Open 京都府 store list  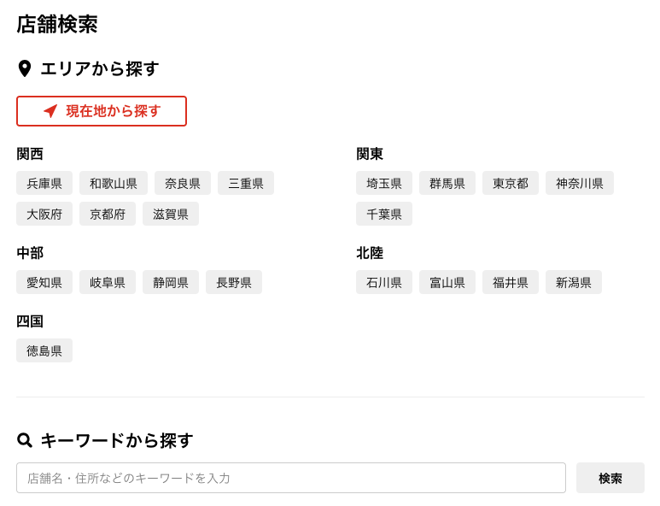tap(108, 214)
